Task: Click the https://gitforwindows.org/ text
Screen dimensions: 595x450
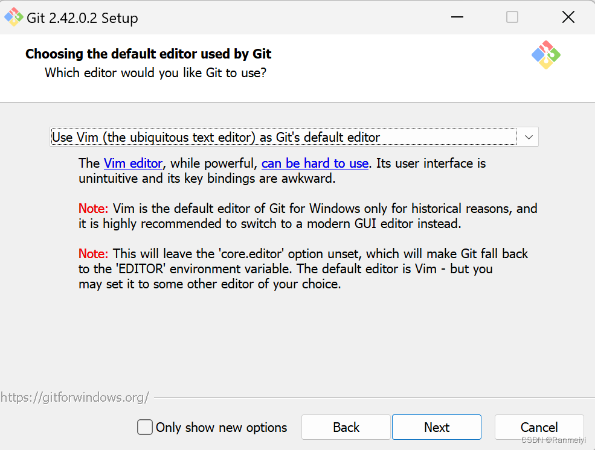Action: [75, 398]
